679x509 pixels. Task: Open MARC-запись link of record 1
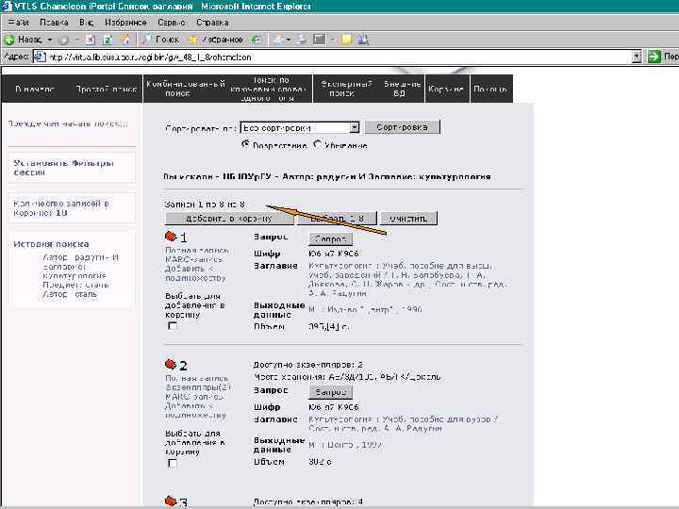pos(194,260)
